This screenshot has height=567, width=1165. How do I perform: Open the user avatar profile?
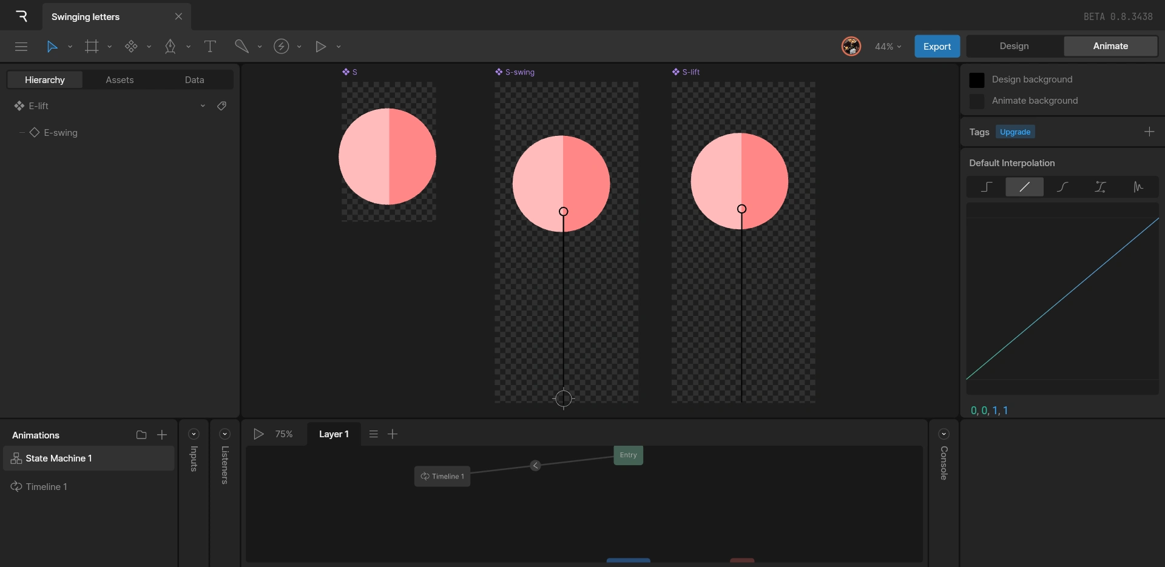point(851,46)
